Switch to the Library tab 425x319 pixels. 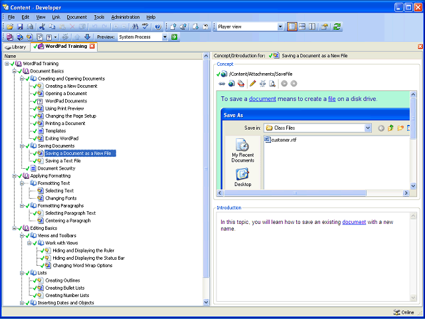[x=16, y=47]
